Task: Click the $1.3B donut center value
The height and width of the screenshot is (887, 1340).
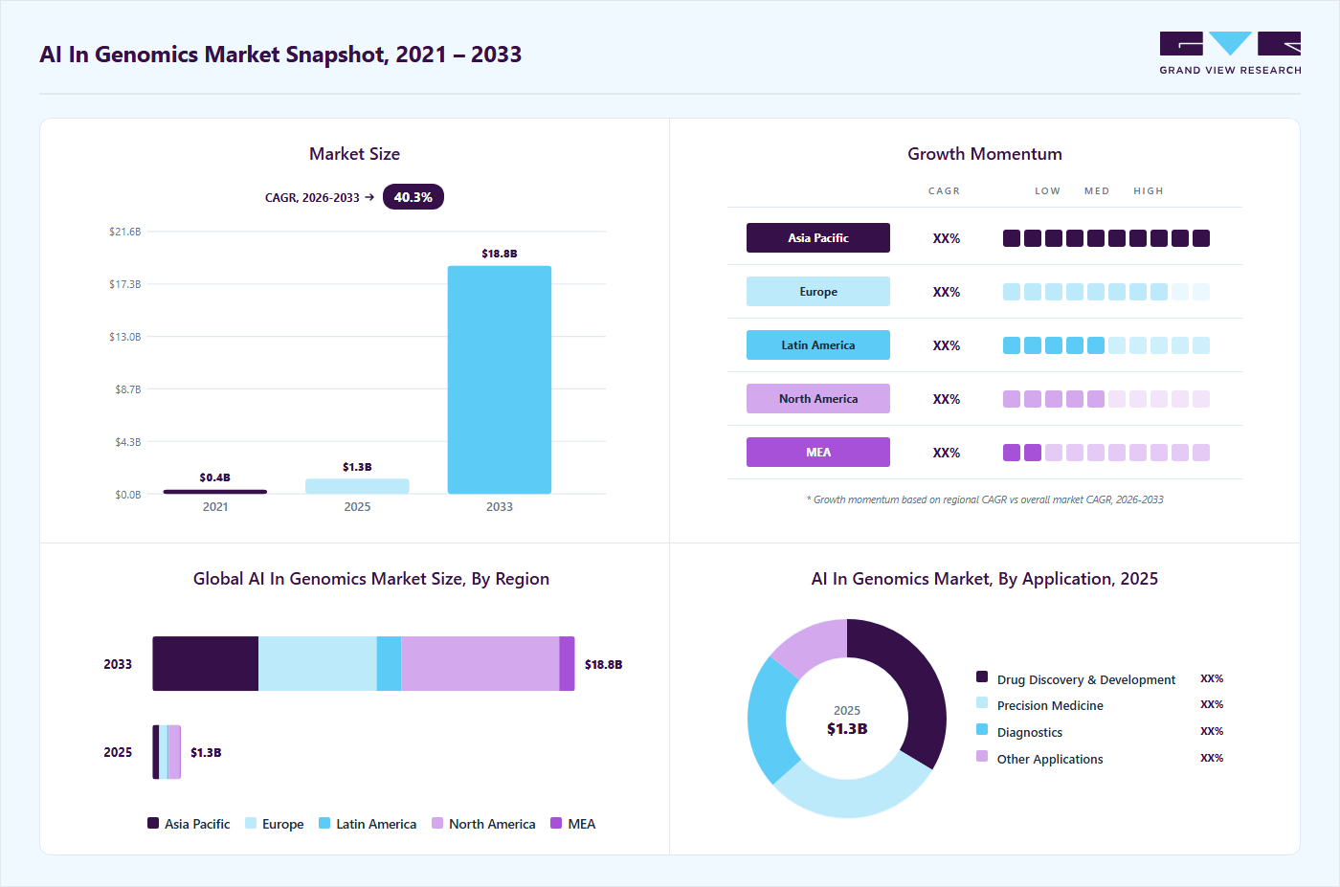Action: coord(847,729)
